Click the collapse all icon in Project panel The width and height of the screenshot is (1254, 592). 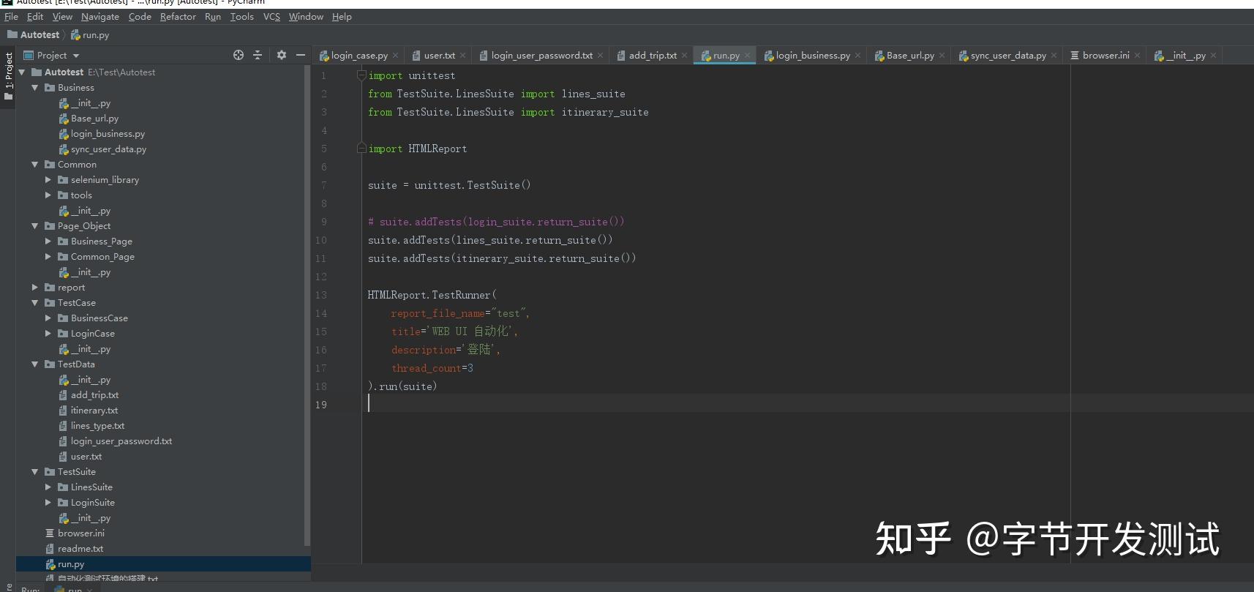coord(258,55)
